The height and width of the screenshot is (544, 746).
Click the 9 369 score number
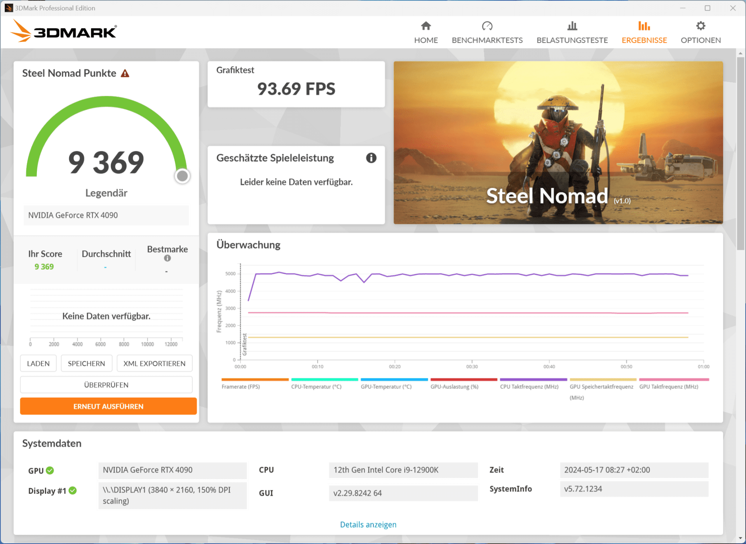coord(106,162)
